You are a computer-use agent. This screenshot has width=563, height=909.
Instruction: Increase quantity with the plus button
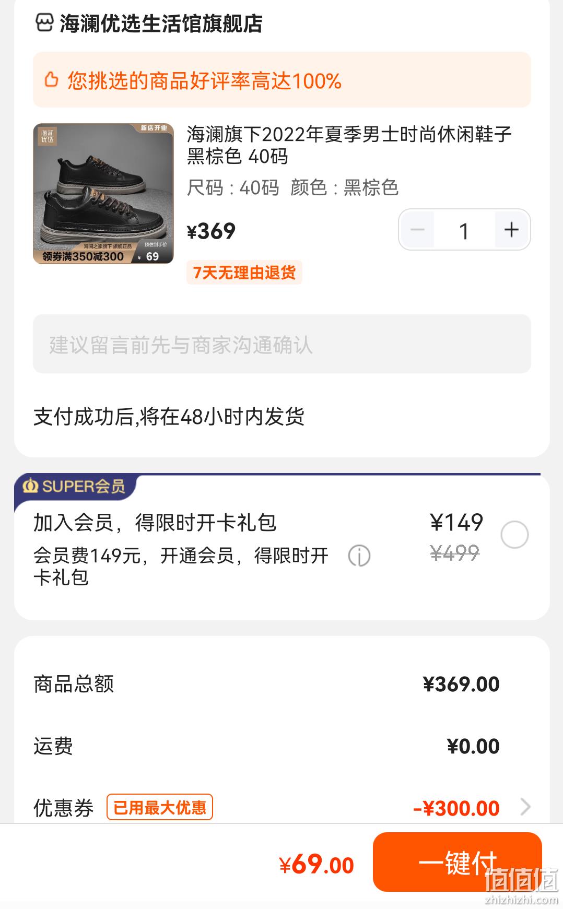click(x=512, y=230)
